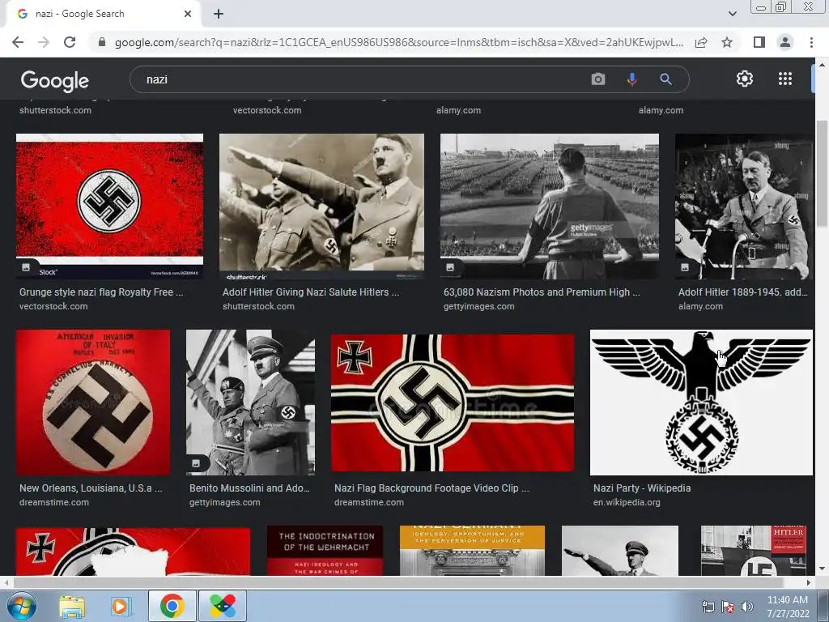829x622 pixels.
Task: Start voice search with the microphone
Action: click(631, 79)
